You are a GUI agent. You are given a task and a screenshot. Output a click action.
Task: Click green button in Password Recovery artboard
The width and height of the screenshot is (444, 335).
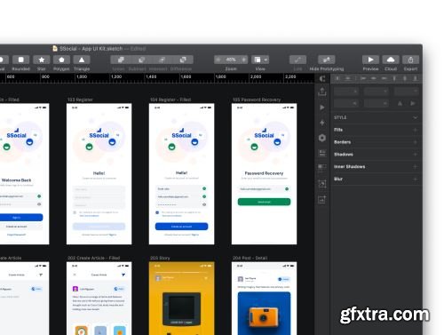pos(264,202)
